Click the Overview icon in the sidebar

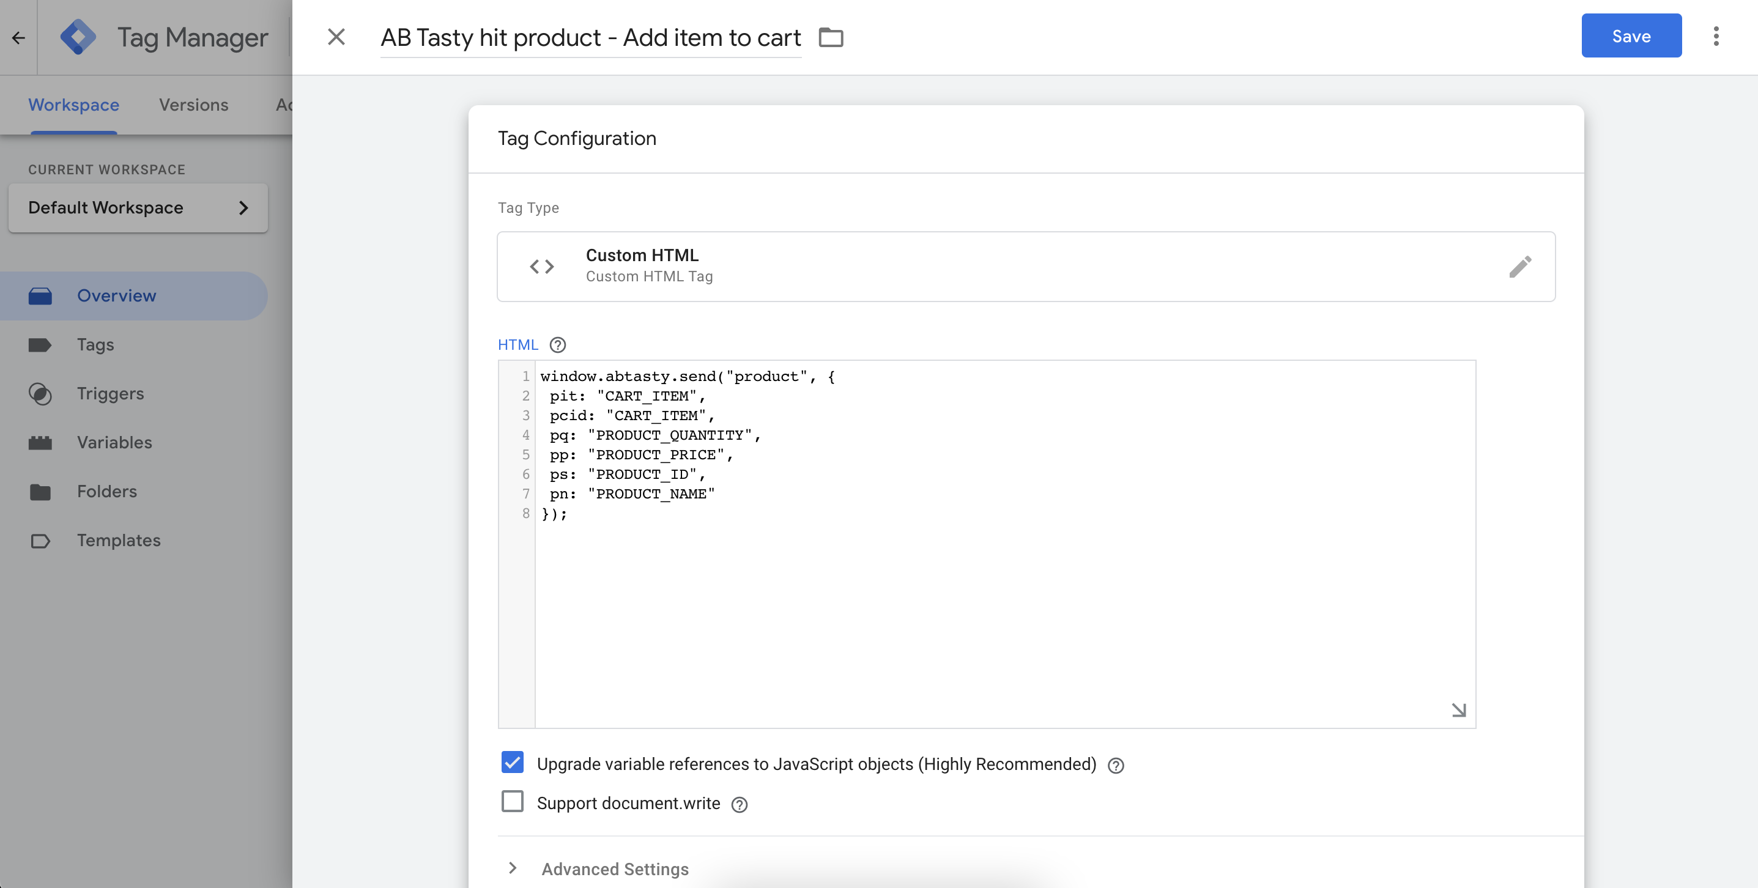40,296
